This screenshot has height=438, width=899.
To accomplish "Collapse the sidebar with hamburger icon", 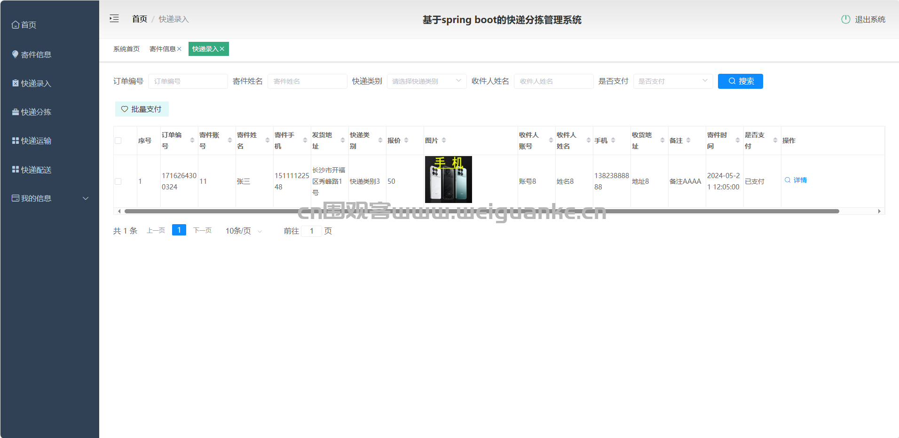I will [114, 19].
